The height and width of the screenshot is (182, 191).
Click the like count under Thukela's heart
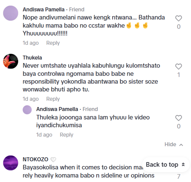click(x=178, y=75)
